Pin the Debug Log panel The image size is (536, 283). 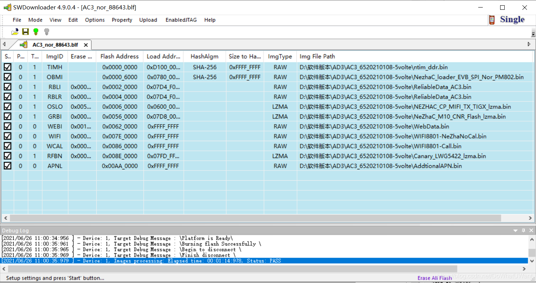524,230
